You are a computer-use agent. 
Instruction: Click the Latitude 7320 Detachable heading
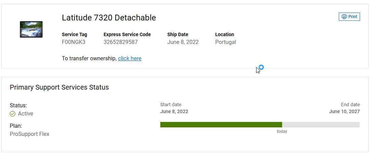pos(109,18)
